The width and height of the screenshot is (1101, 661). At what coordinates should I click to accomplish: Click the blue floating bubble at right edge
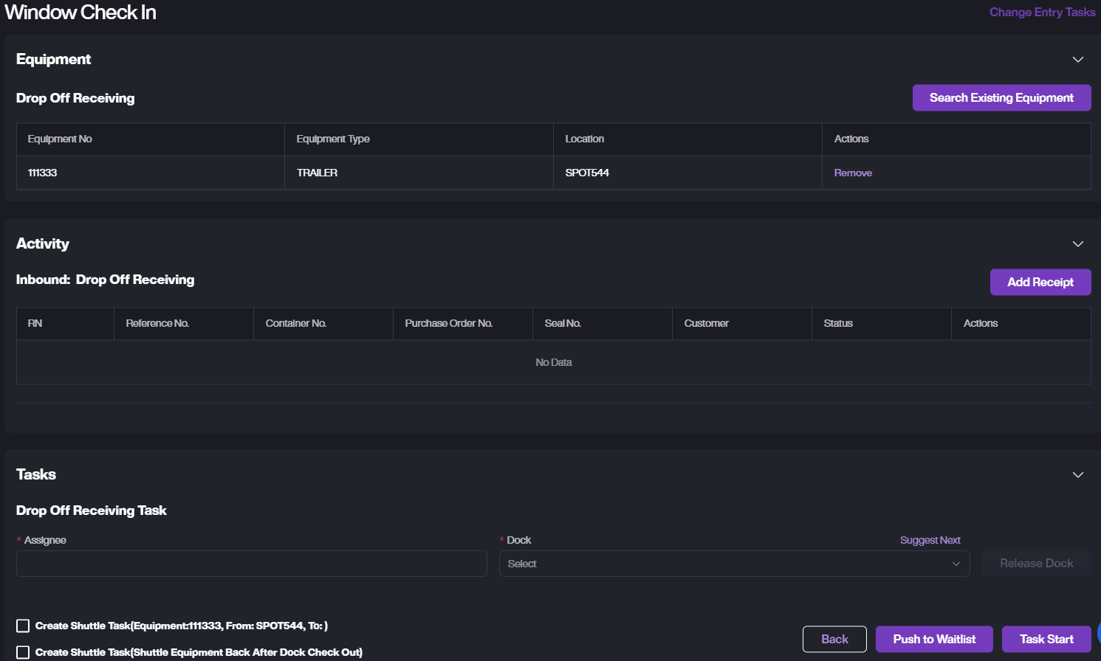tap(1098, 632)
